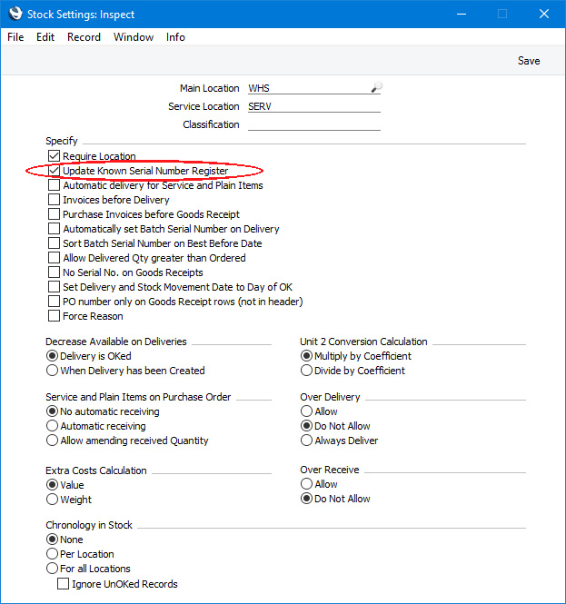Click into the Classification field
This screenshot has width=566, height=604.
tap(314, 124)
